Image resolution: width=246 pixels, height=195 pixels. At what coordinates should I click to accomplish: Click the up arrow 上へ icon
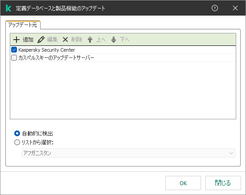(x=90, y=40)
